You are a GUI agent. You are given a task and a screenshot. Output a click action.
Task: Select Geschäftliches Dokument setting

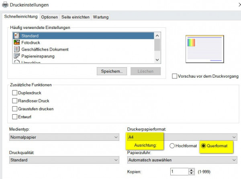coord(83,49)
